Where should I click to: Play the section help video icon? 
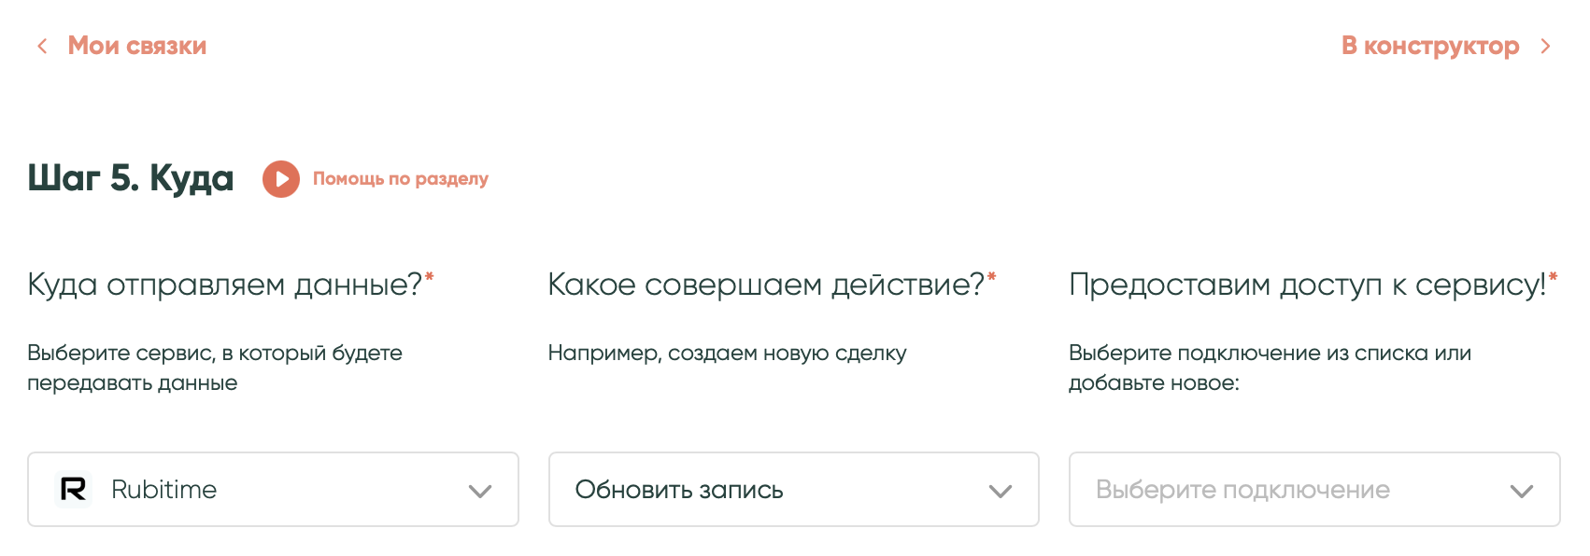(x=281, y=179)
